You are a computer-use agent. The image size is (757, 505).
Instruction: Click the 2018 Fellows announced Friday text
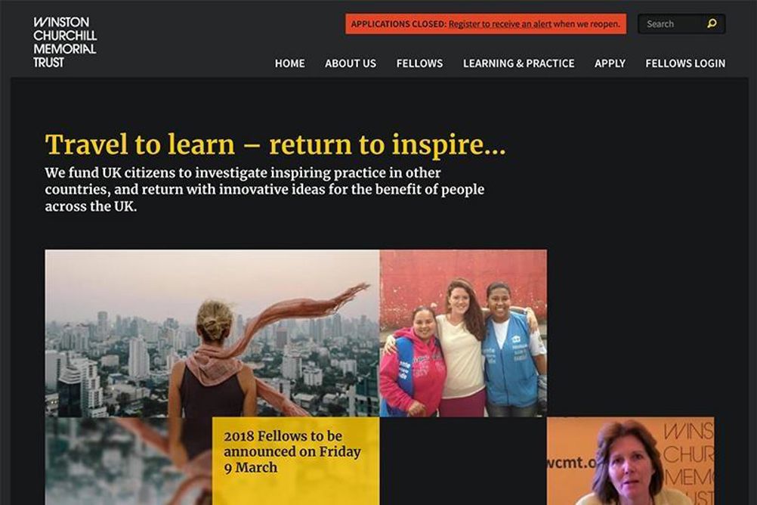(x=292, y=452)
